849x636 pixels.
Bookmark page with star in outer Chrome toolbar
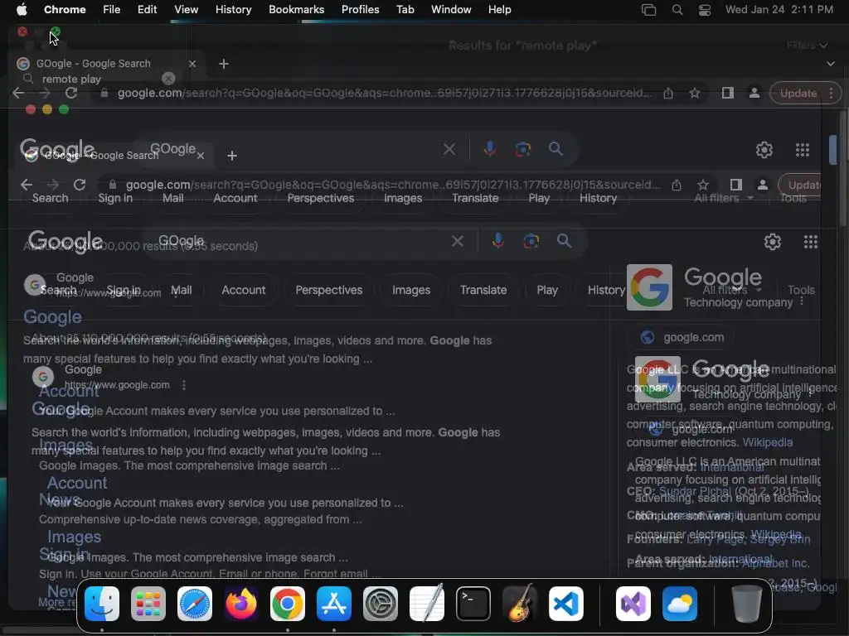[x=695, y=93]
